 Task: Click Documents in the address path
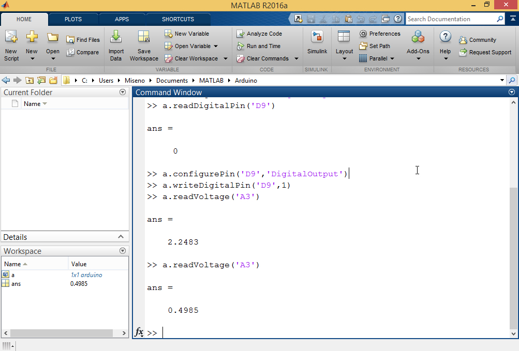pyautogui.click(x=172, y=81)
